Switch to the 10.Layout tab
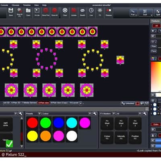 (74, 103)
